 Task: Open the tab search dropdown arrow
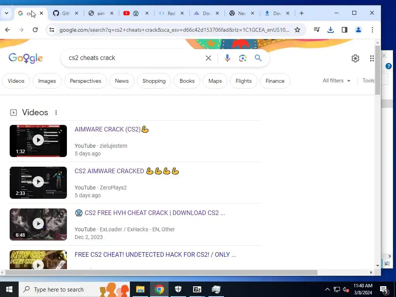7,13
